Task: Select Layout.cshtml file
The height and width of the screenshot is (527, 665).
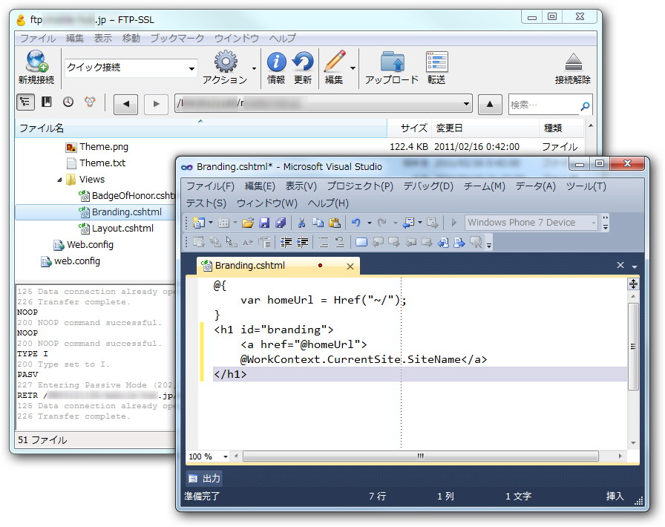Action: 117,229
